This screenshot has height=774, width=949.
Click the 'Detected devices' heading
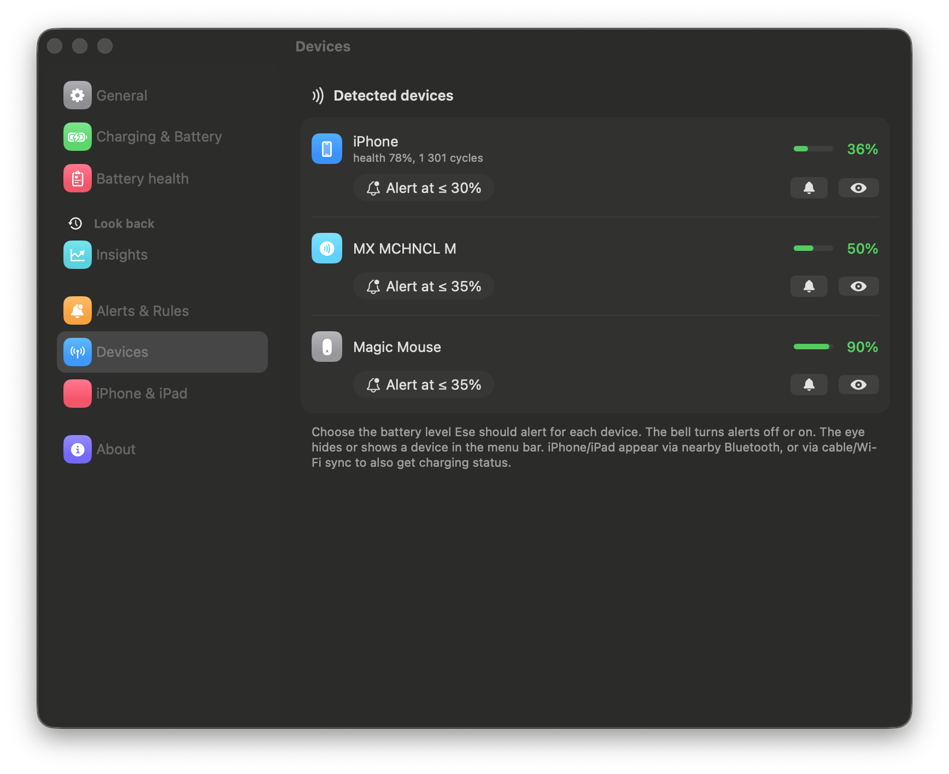click(394, 96)
